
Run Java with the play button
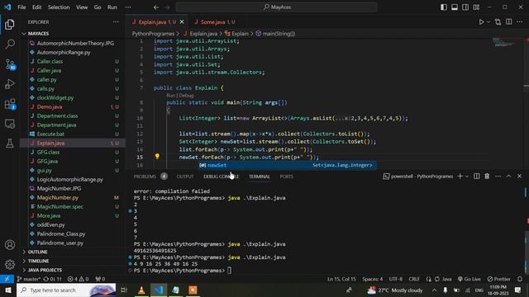(481, 22)
